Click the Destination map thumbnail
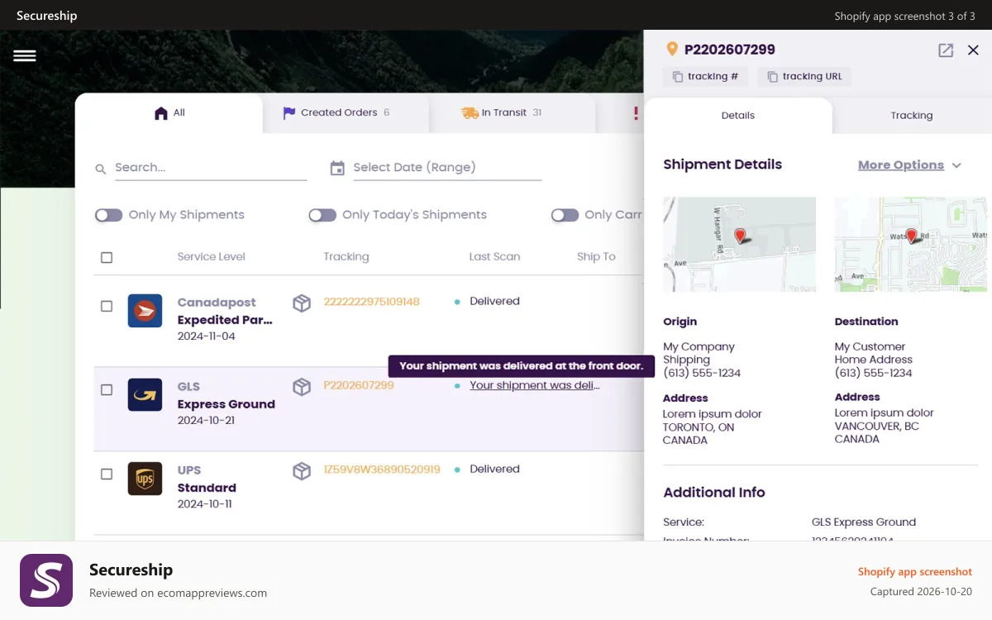This screenshot has height=620, width=992. (910, 244)
